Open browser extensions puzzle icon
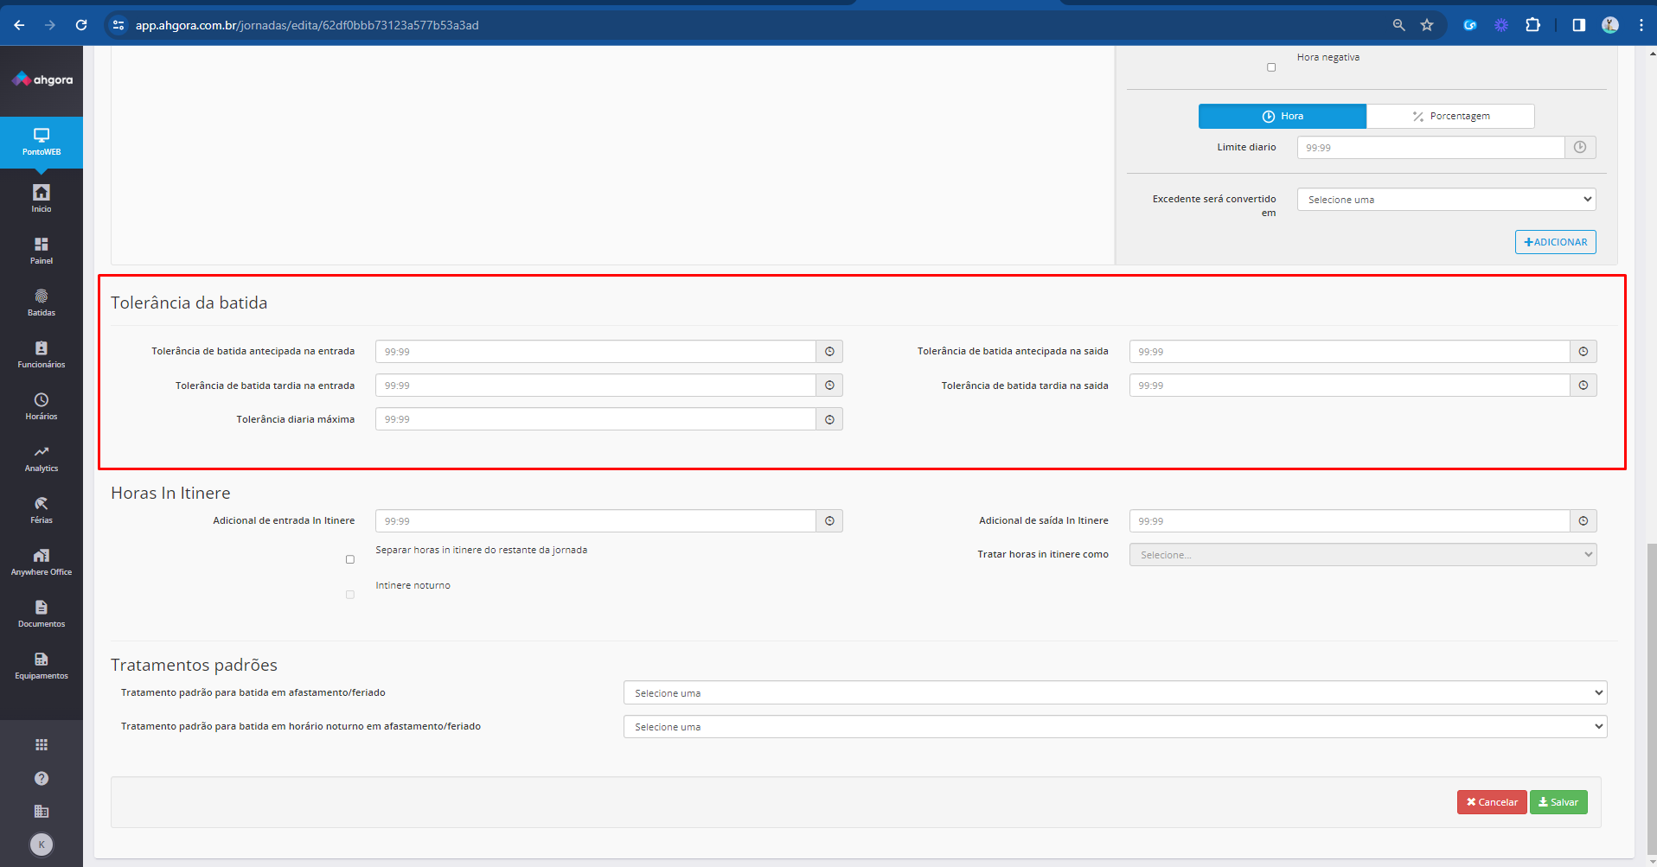The image size is (1657, 867). 1532,25
